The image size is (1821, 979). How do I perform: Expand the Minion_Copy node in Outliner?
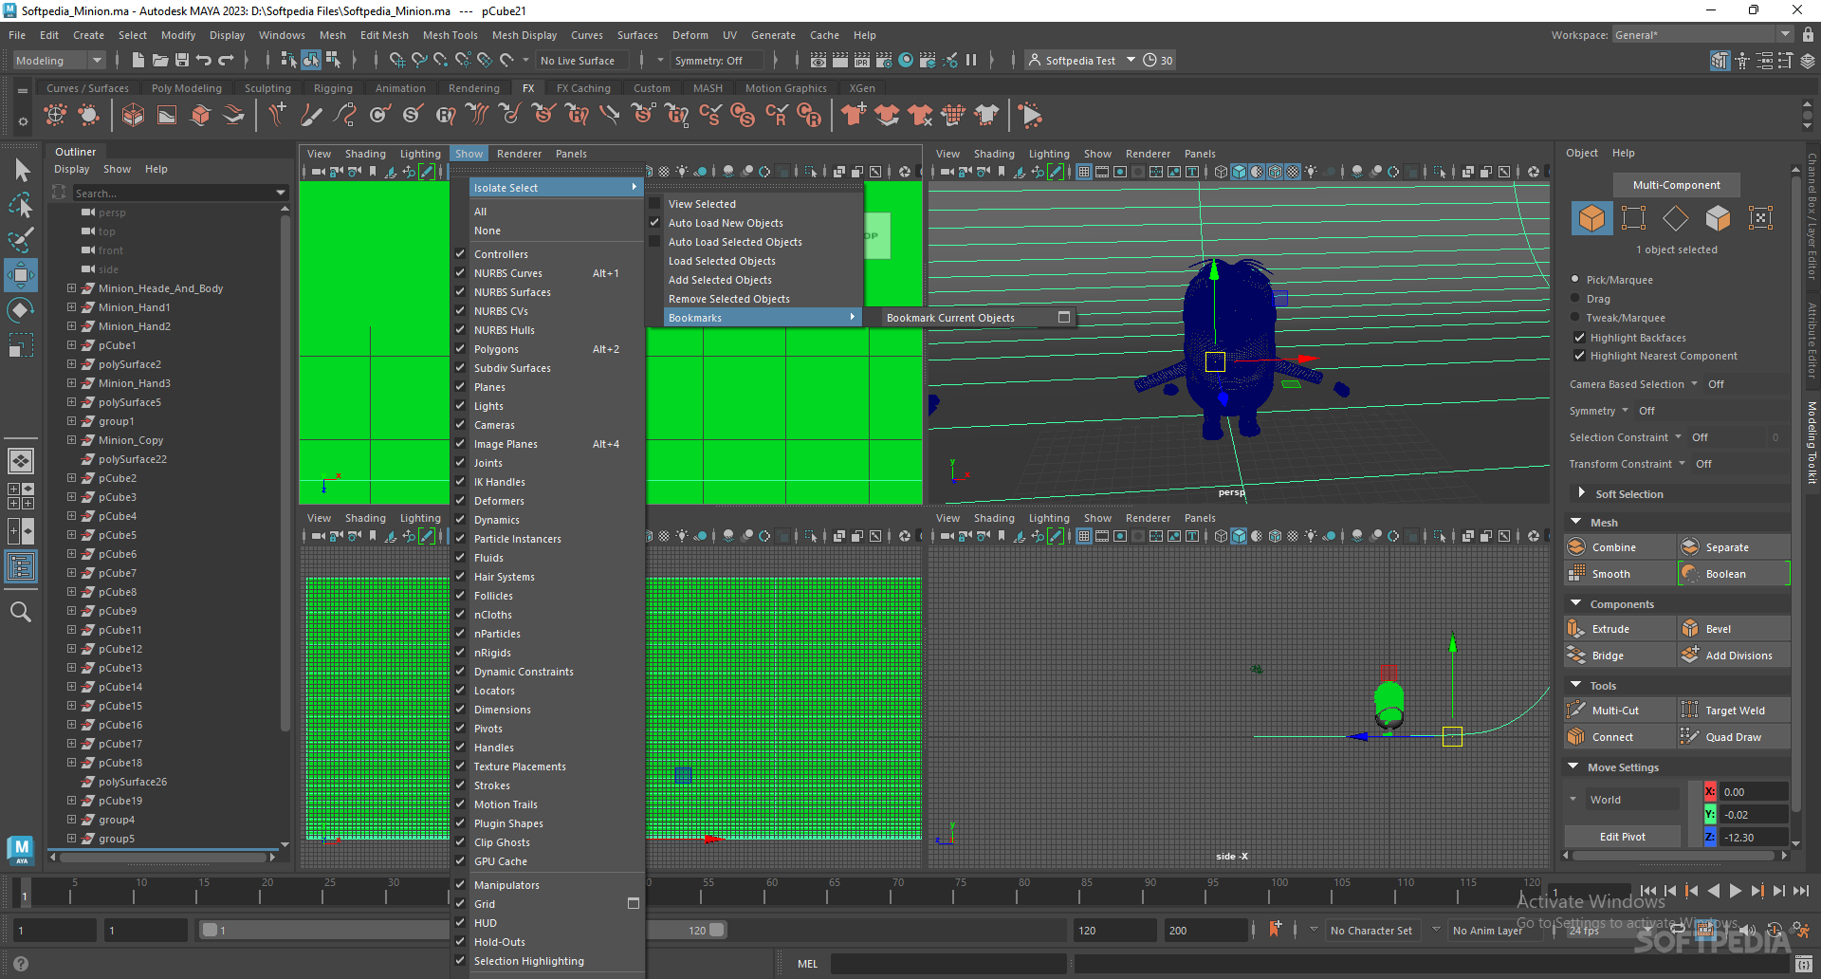tap(71, 440)
